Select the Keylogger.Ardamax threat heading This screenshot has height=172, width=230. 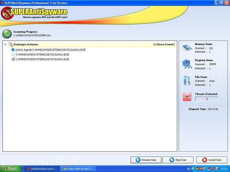[x=26, y=44]
